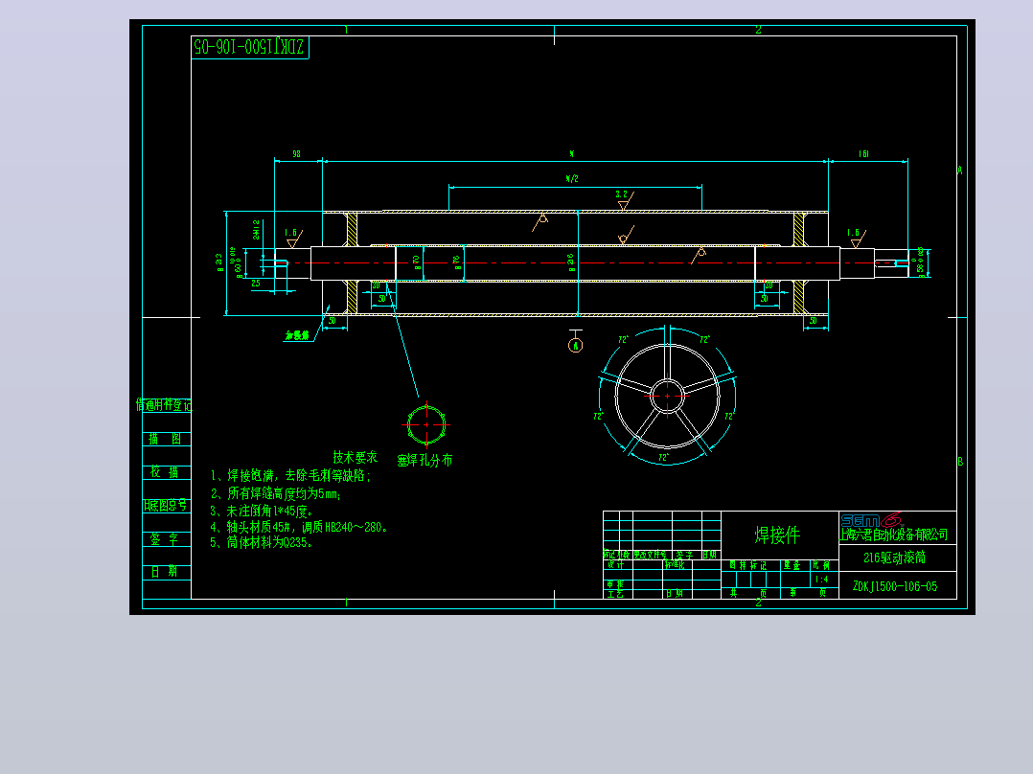Image resolution: width=1033 pixels, height=774 pixels.
Task: Click the 加强筋 leader label
Action: click(x=297, y=336)
